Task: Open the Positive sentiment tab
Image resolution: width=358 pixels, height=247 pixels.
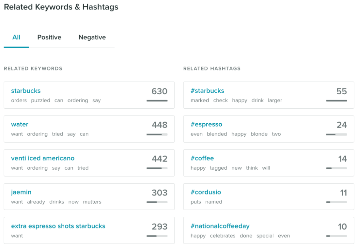Action: pos(49,37)
